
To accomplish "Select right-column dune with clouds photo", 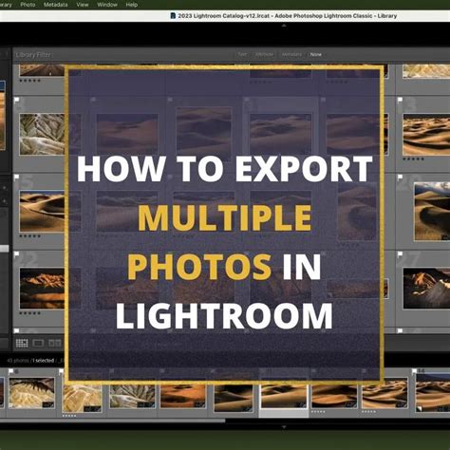I will coord(432,211).
